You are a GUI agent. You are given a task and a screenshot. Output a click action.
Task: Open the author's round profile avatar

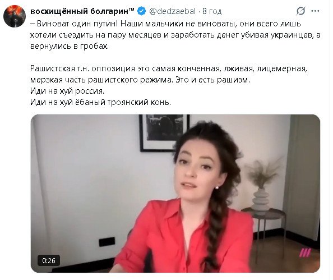[15, 16]
